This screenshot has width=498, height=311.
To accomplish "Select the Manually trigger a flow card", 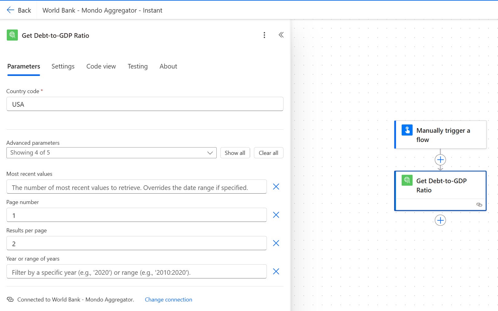I will (440, 135).
